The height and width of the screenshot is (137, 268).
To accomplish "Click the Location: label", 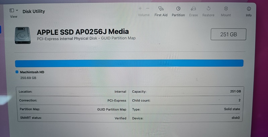I will click(x=25, y=92).
